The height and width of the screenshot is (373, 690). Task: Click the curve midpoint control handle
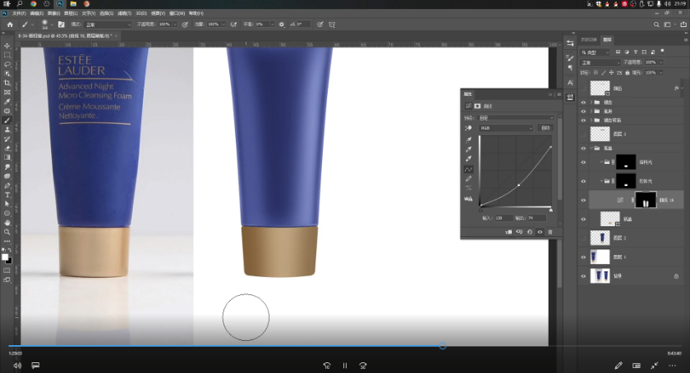[519, 185]
